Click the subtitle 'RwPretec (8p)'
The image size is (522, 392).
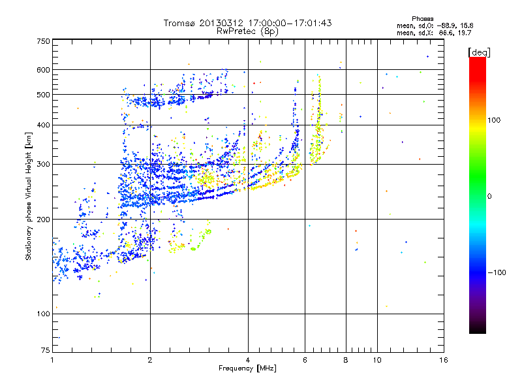coord(247,31)
